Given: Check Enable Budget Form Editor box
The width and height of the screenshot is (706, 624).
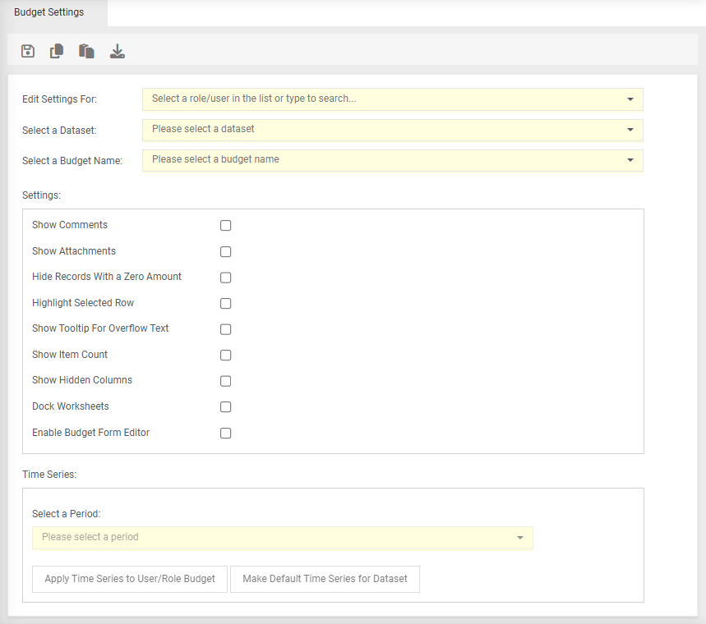Looking at the screenshot, I should [x=225, y=434].
